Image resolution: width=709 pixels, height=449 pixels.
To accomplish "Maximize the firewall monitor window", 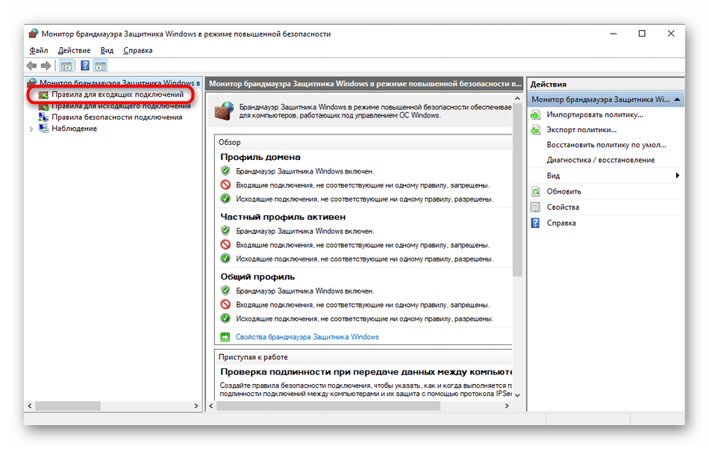I will click(642, 34).
